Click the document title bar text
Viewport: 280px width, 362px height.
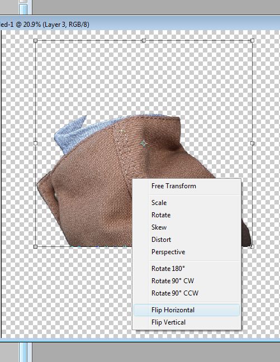pyautogui.click(x=45, y=24)
